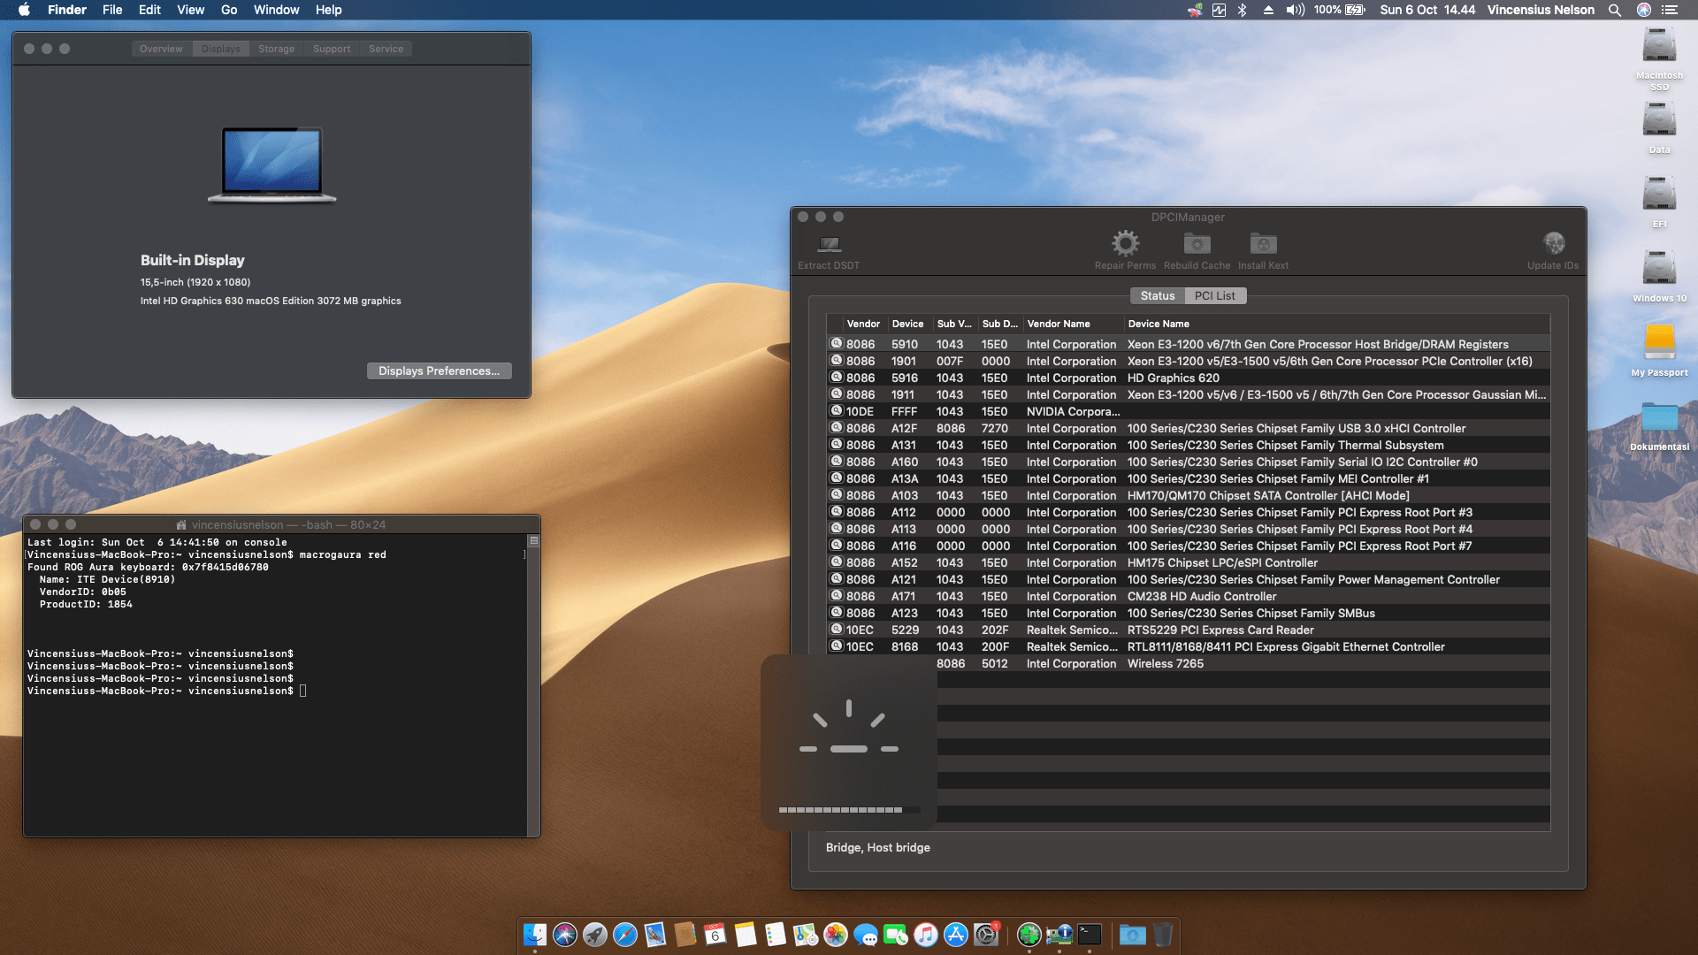Click the Update IDs globe icon

(1553, 243)
